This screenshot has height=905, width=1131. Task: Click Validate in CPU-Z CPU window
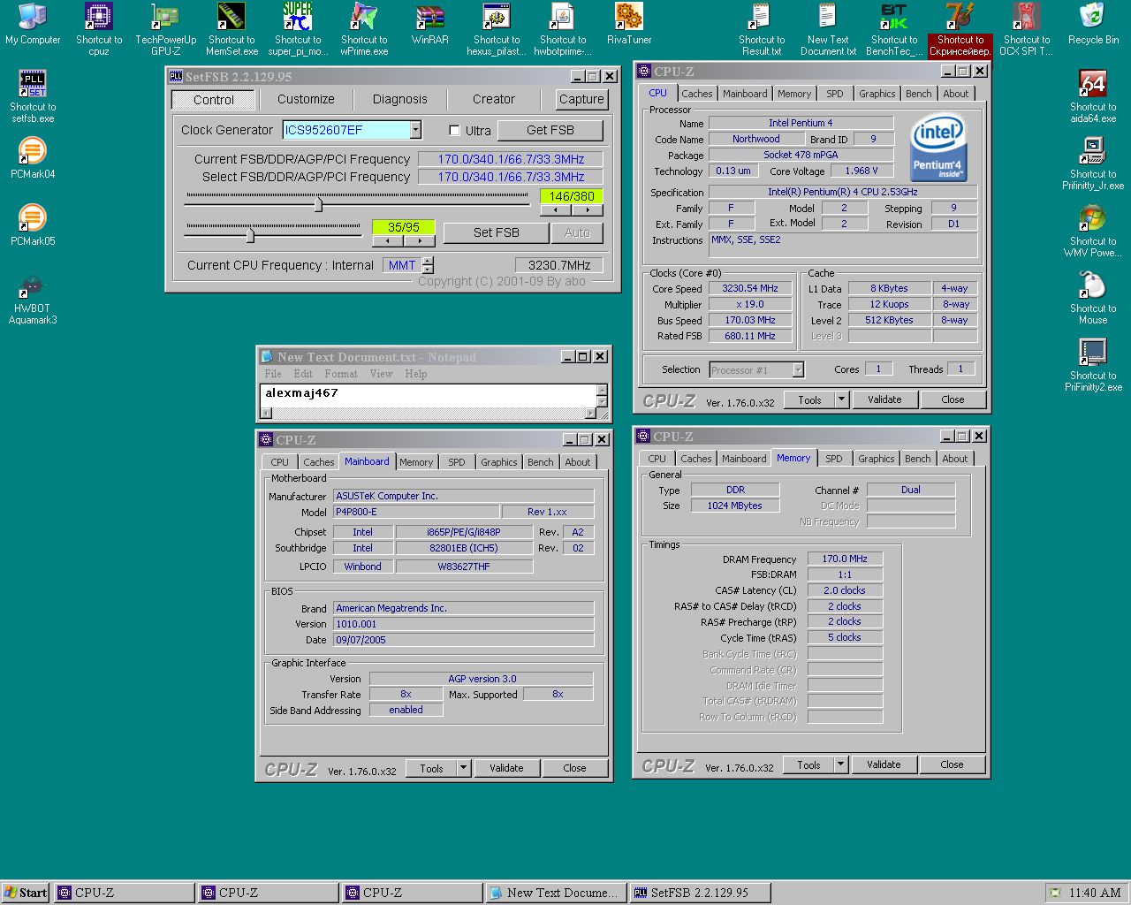(x=884, y=399)
